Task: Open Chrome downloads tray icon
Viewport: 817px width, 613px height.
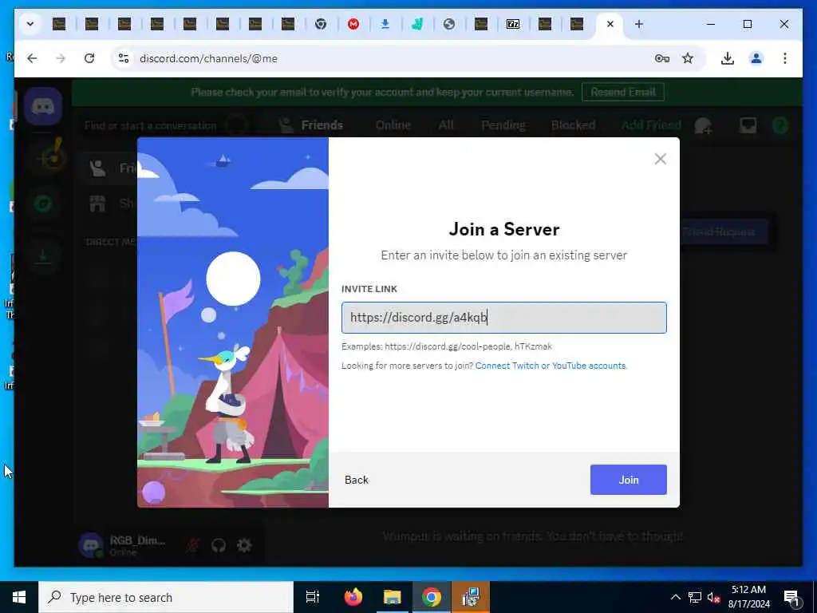Action: coord(728,58)
